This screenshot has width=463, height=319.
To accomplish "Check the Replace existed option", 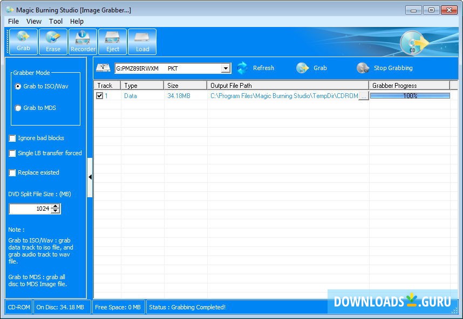I will [12, 173].
